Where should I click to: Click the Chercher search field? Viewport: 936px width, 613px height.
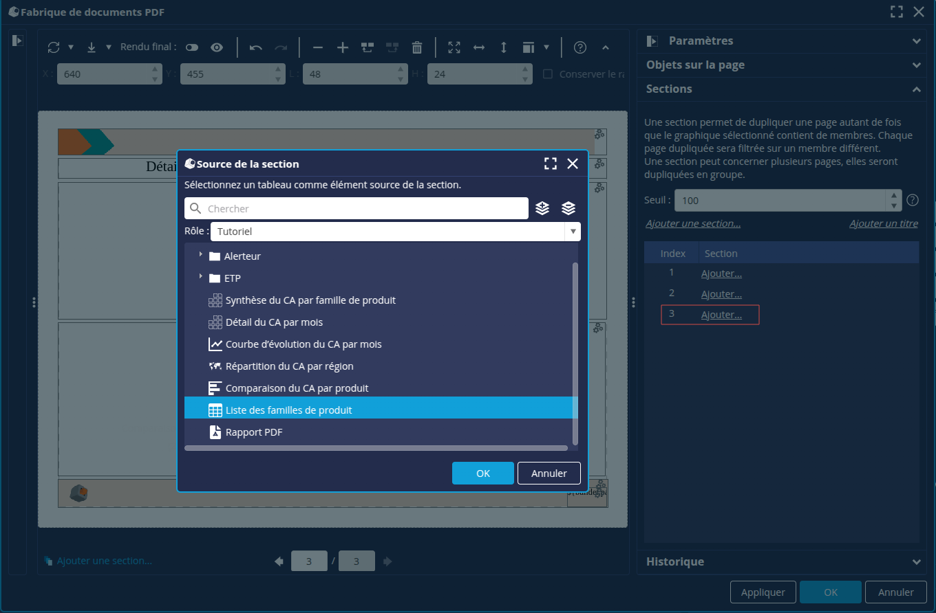pyautogui.click(x=365, y=208)
